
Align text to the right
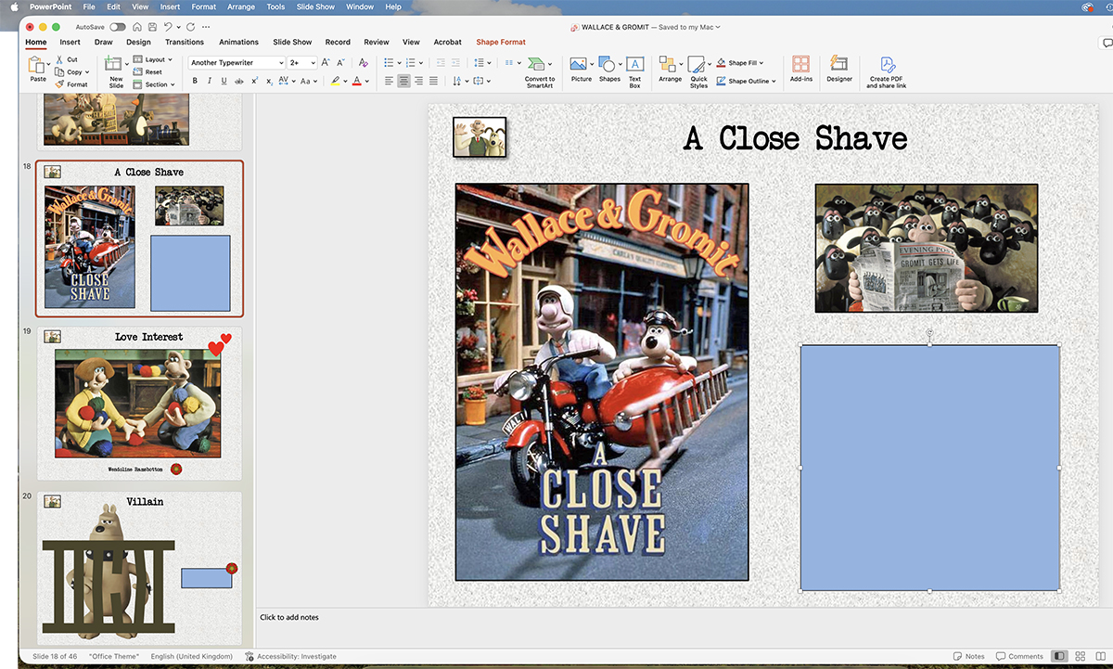click(x=419, y=81)
